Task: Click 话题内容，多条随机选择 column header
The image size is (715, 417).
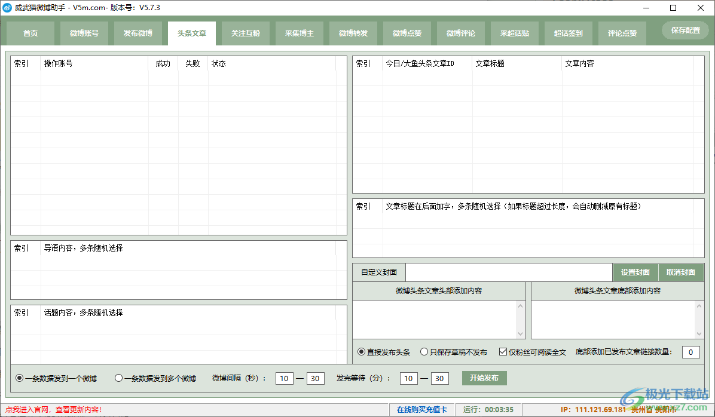Action: pyautogui.click(x=188, y=312)
